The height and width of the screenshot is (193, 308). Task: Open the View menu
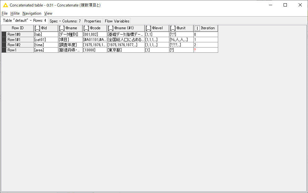click(48, 13)
